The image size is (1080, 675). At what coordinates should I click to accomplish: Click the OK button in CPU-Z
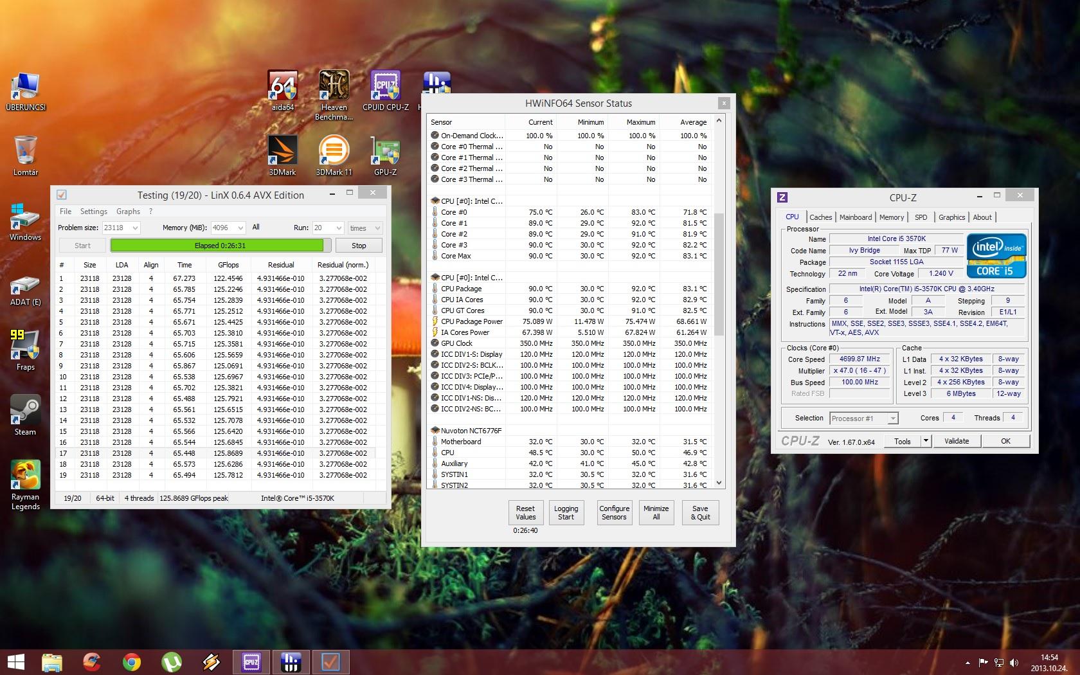1005,441
